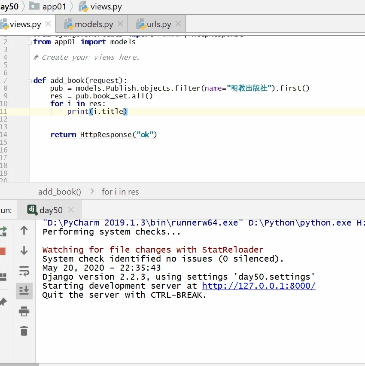The image size is (365, 366).
Task: Move down the stack trace in console
Action: click(x=24, y=250)
